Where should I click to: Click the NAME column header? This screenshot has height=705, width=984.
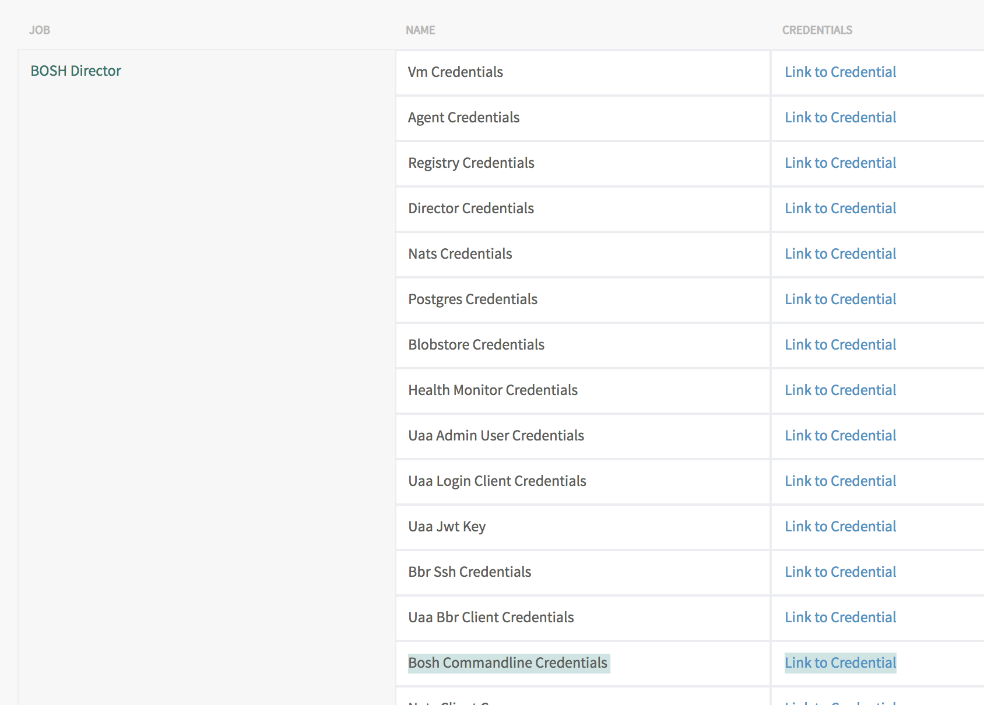tap(420, 30)
